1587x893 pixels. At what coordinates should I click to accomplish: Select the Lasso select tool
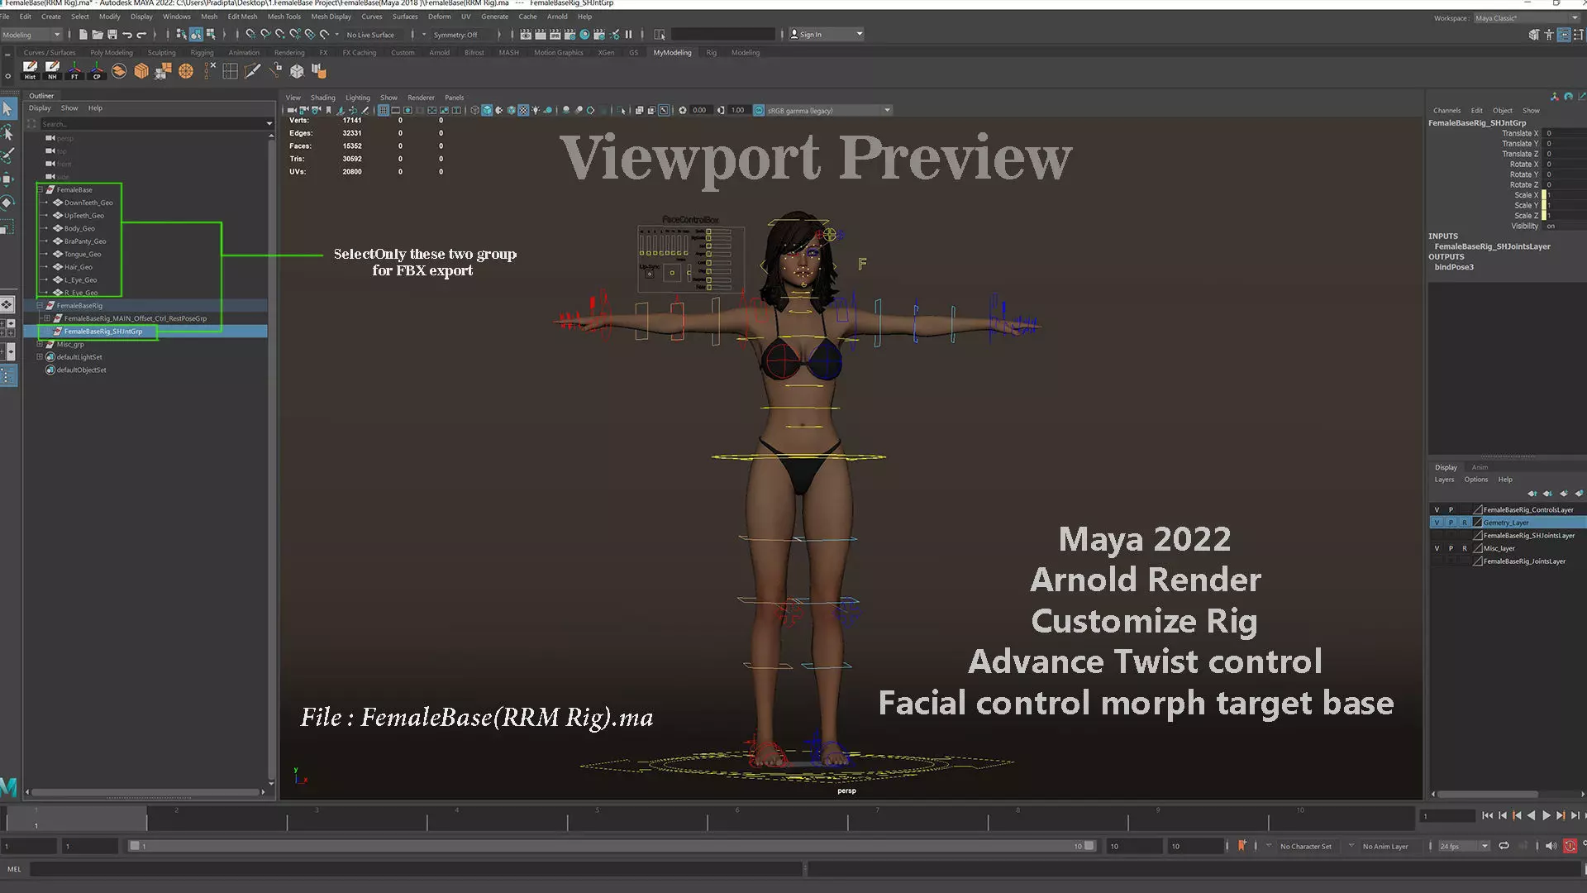point(8,132)
